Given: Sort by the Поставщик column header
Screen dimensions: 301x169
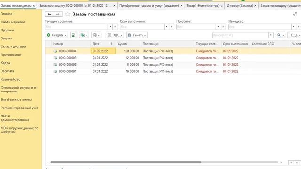Looking at the screenshot, I should point(167,44).
